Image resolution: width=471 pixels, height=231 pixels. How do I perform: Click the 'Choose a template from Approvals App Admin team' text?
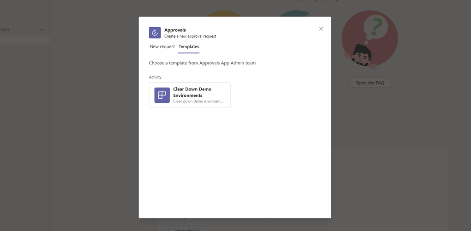pyautogui.click(x=202, y=63)
